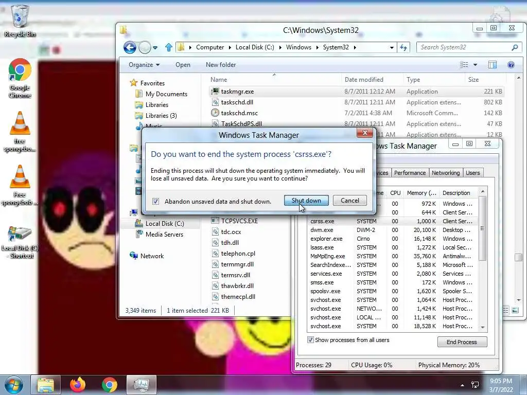Image resolution: width=527 pixels, height=395 pixels.
Task: Open the view options dropdown arrow
Action: point(475,64)
